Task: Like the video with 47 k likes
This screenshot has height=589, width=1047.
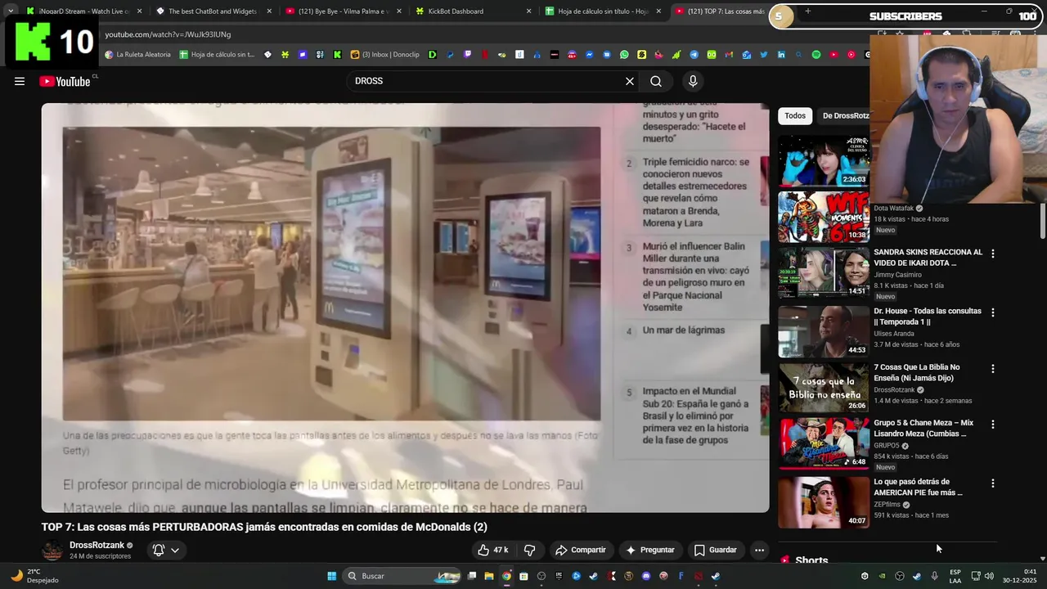Action: (493, 550)
